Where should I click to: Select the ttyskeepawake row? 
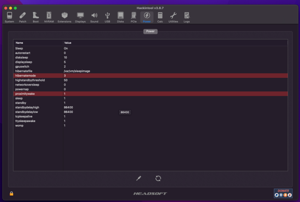(151, 121)
